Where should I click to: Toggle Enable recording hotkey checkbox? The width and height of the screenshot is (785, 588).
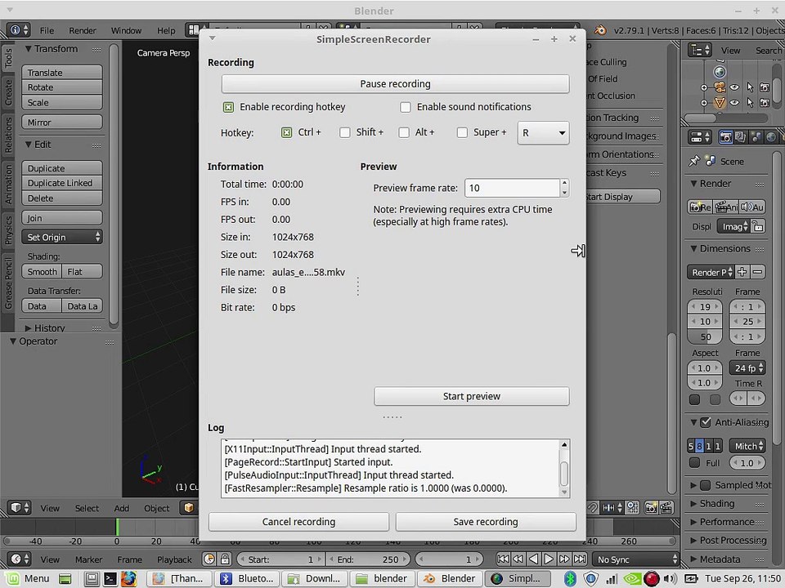click(228, 107)
